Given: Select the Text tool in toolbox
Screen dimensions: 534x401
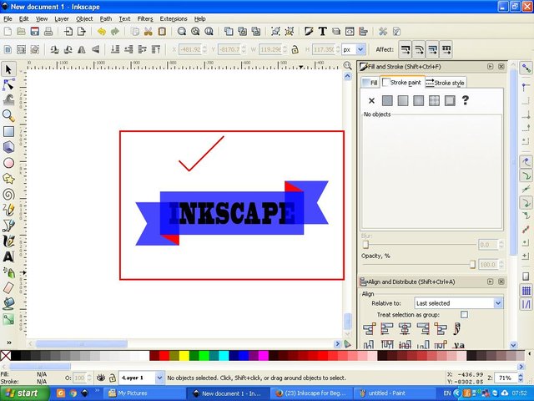Looking at the screenshot, I should [8, 256].
